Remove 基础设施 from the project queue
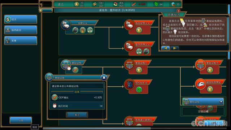The width and height of the screenshot is (231, 130). pyautogui.click(x=221, y=102)
